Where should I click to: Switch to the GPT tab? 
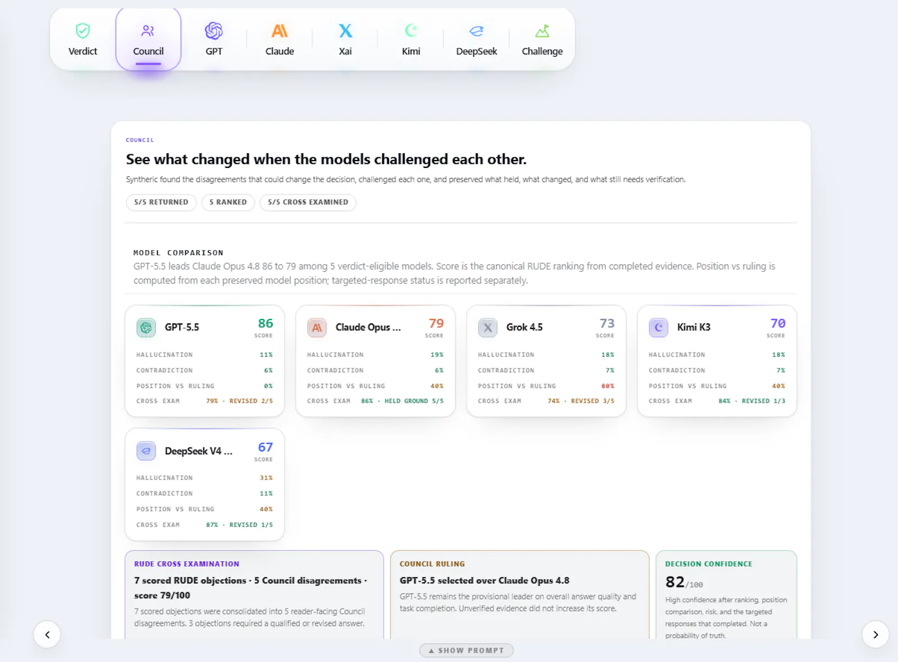[x=214, y=40]
